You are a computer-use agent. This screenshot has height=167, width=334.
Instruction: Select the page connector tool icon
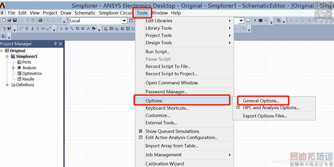pos(43,29)
